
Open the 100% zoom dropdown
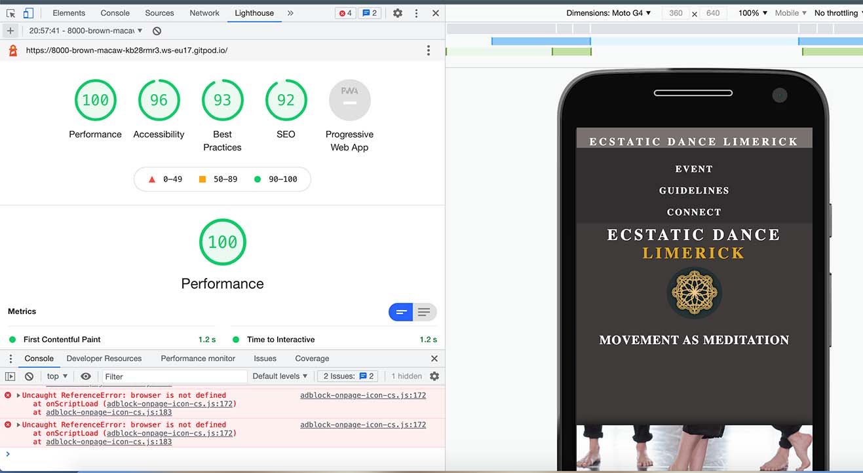tap(753, 13)
